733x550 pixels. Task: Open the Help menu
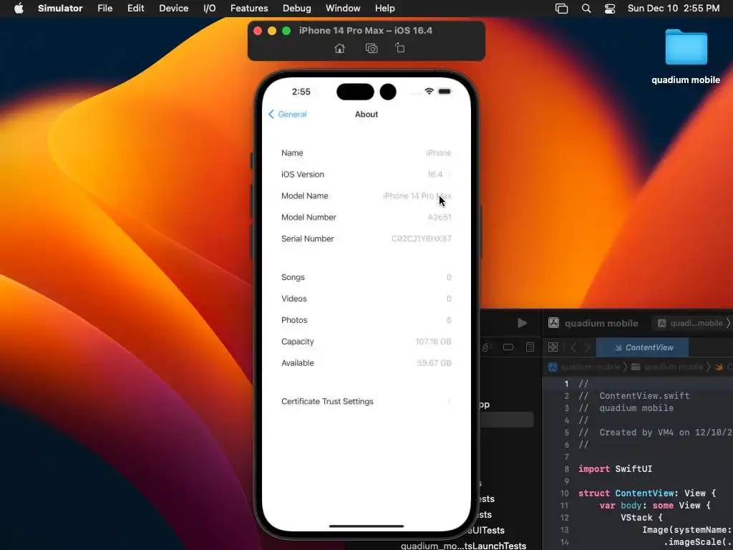click(384, 9)
